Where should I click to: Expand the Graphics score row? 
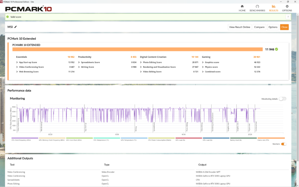203,62
